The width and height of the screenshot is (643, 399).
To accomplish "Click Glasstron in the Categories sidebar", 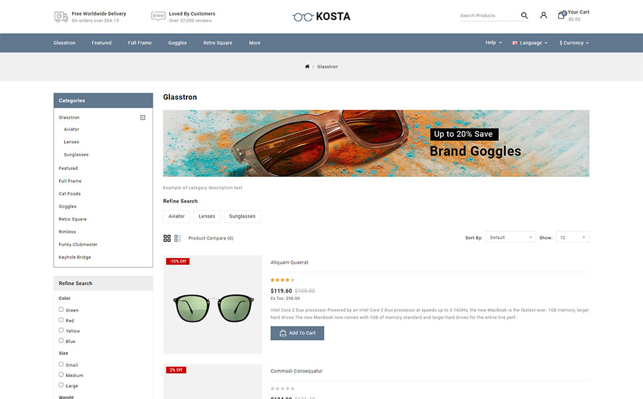I will [x=69, y=118].
